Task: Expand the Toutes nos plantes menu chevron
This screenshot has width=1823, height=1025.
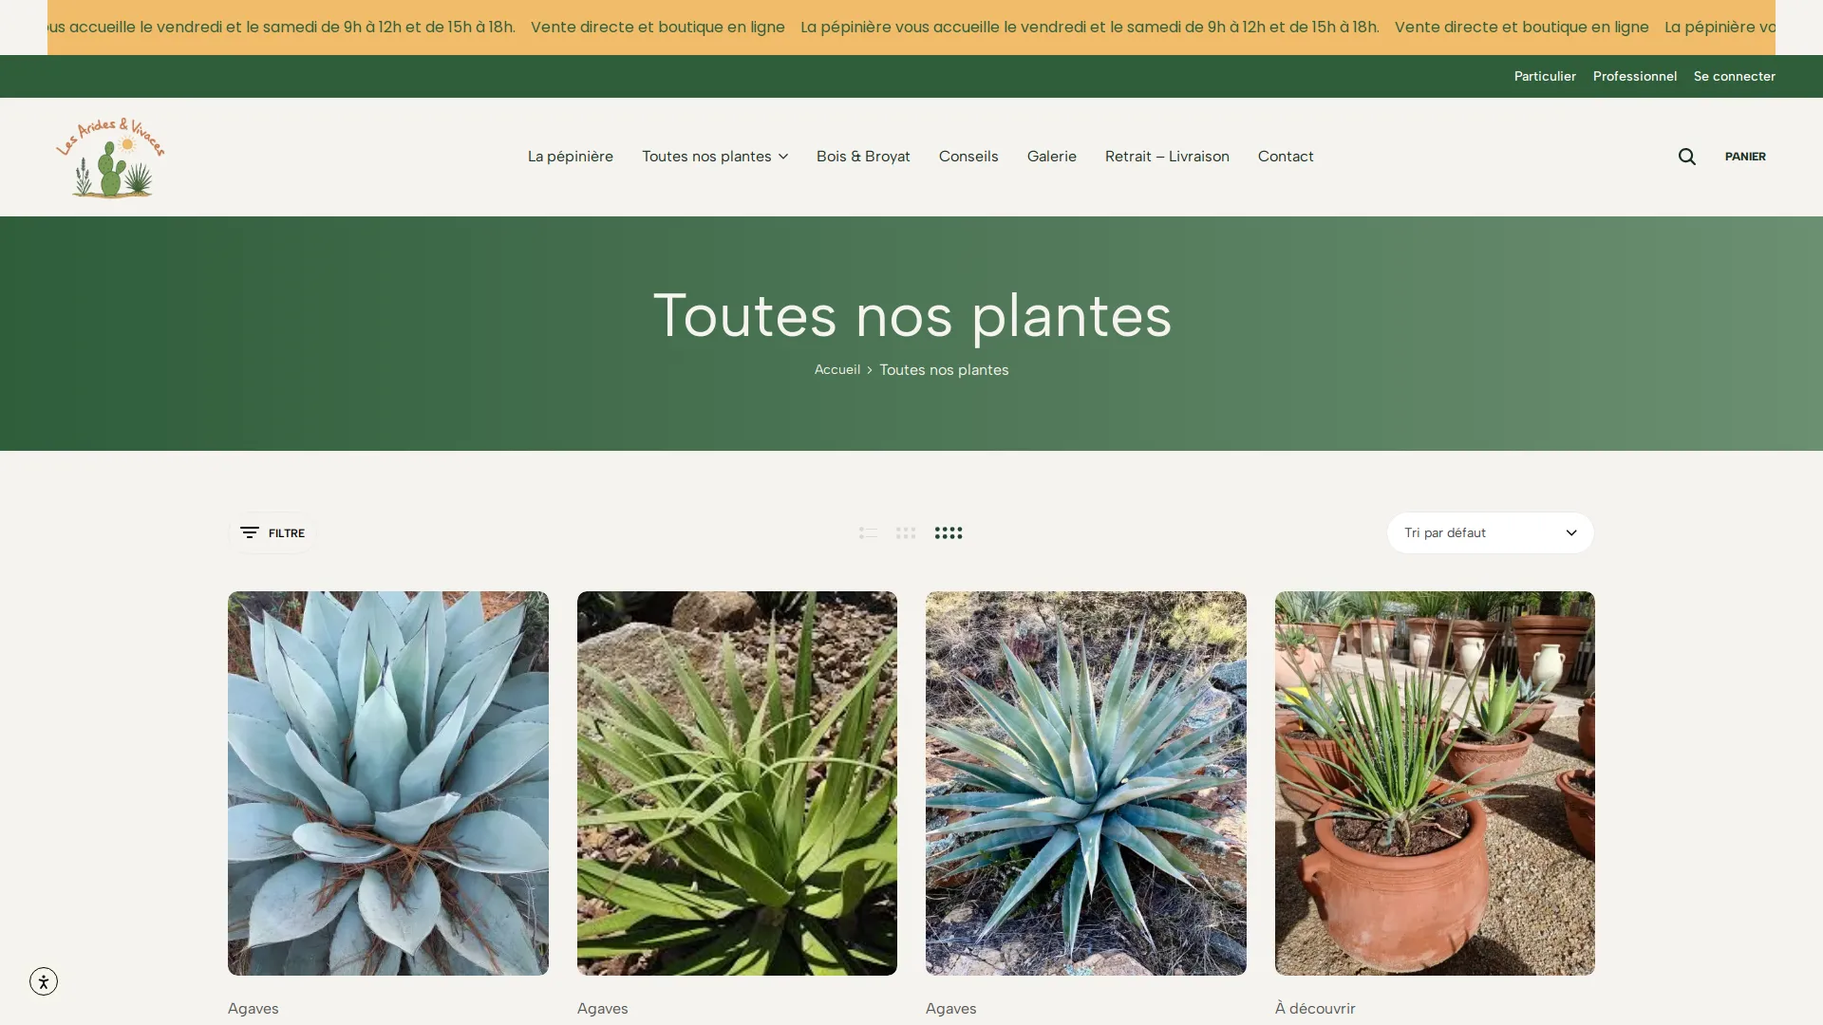Action: pos(783,157)
